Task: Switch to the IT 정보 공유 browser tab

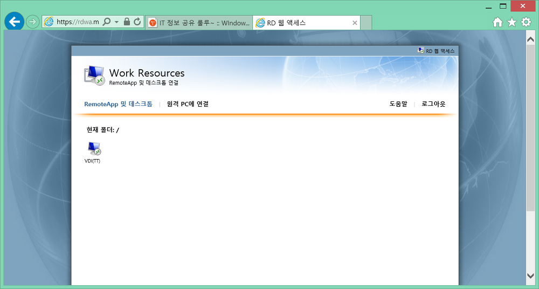Action: [198, 23]
